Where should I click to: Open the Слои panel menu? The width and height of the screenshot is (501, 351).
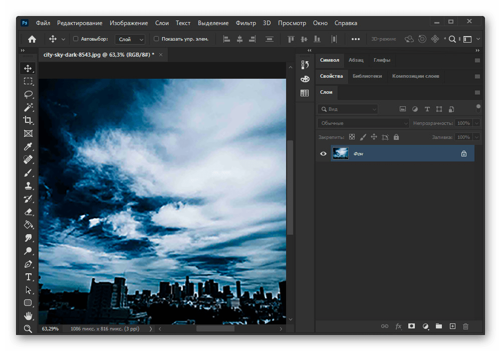(477, 92)
